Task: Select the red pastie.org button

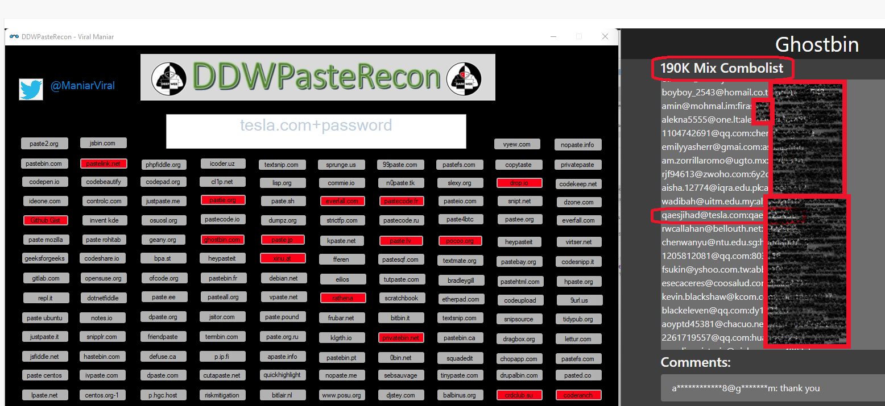Action: pos(223,200)
